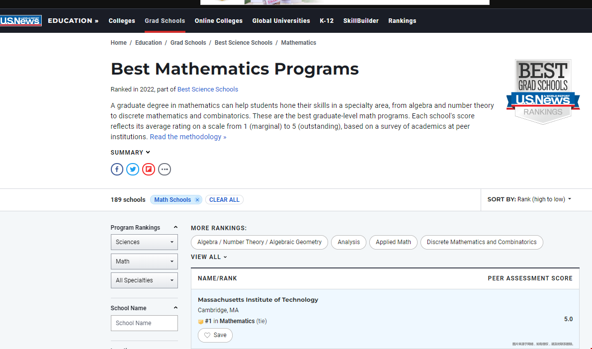Viewport: 592px width, 349px height.
Task: Open Global Universities navigation item
Action: [x=281, y=21]
